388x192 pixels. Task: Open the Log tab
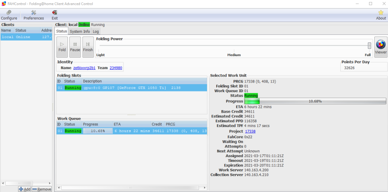tap(96, 31)
